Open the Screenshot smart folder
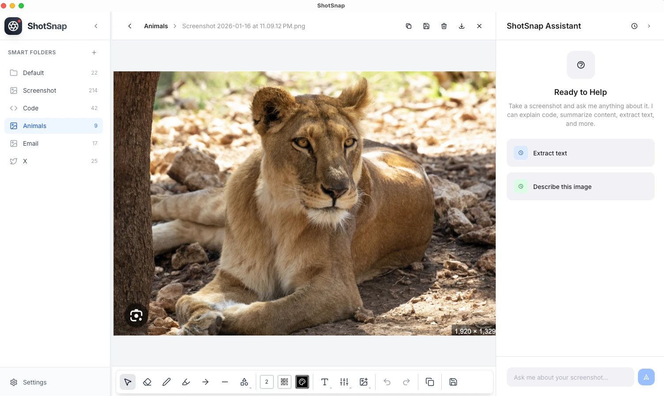 point(40,91)
